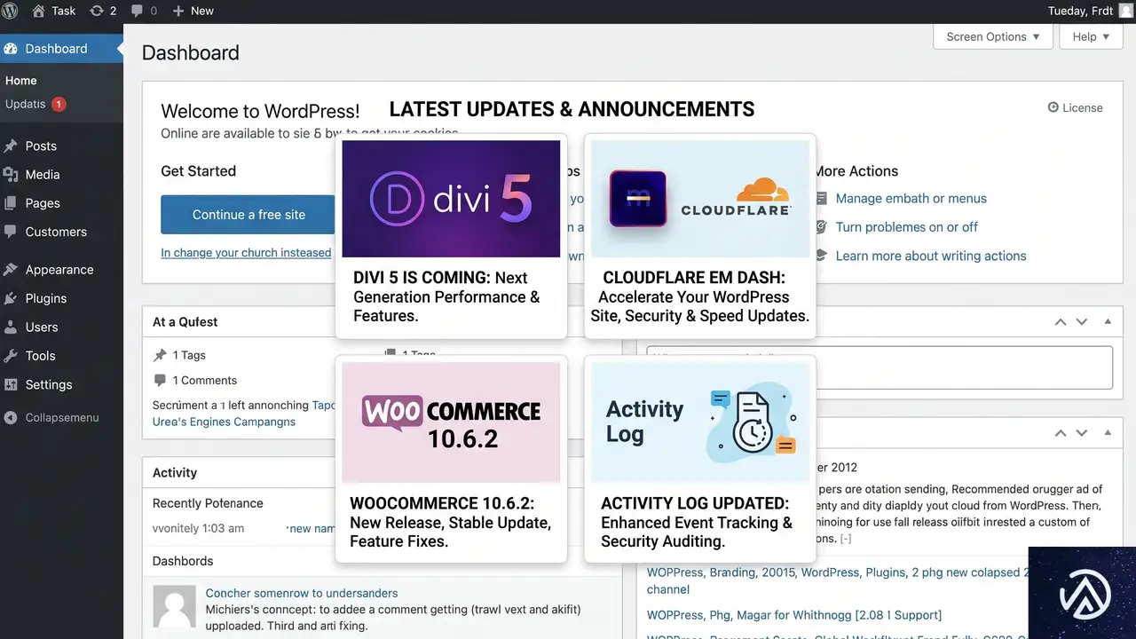1136x639 pixels.
Task: Open the Concher somenrow to undersanders link
Action: [302, 593]
